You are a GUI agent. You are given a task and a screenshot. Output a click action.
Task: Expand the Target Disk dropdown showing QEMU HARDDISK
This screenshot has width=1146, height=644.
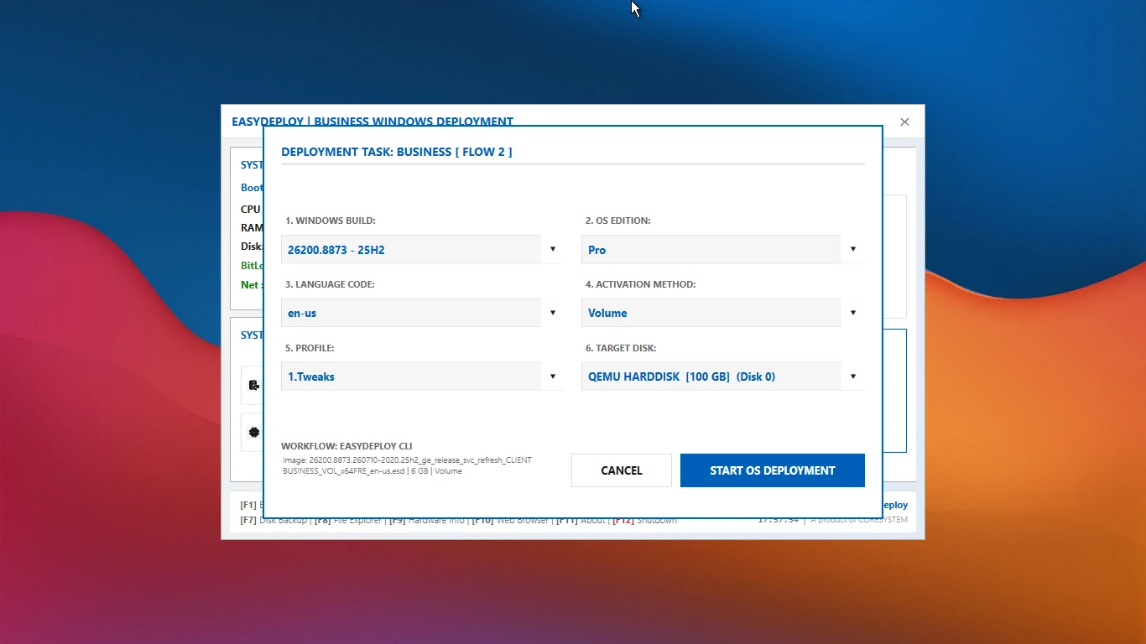click(722, 377)
